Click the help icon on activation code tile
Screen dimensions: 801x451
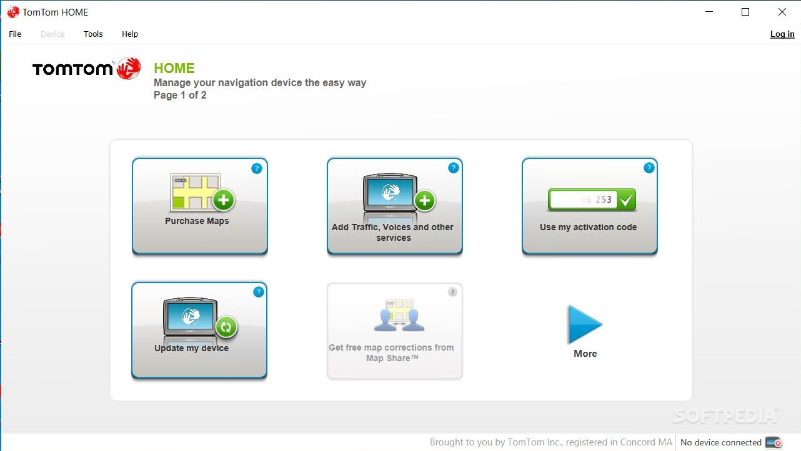coord(649,168)
